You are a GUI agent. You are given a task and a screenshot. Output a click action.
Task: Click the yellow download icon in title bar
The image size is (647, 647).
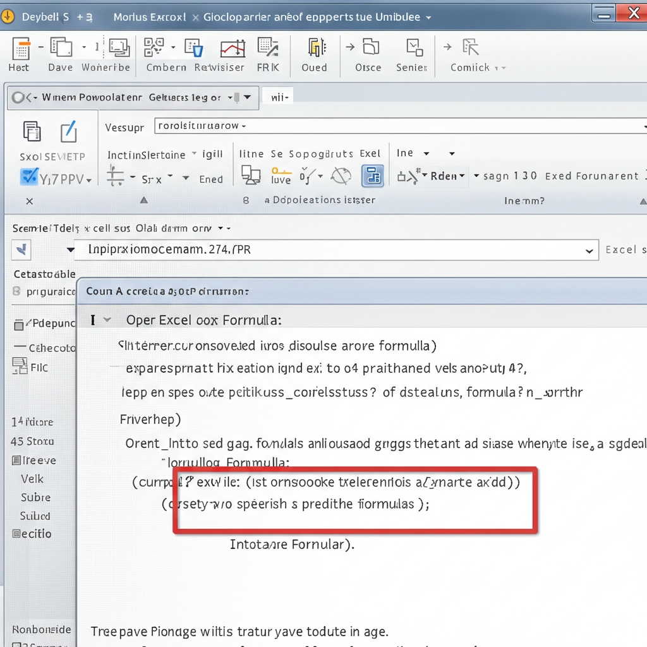7,17
